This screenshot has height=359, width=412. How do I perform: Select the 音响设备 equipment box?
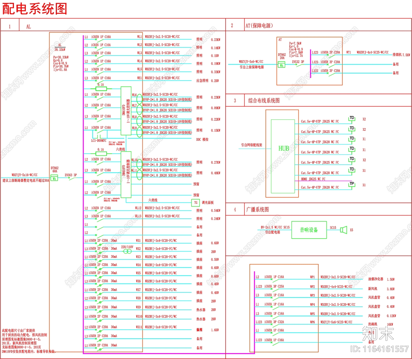(309, 230)
